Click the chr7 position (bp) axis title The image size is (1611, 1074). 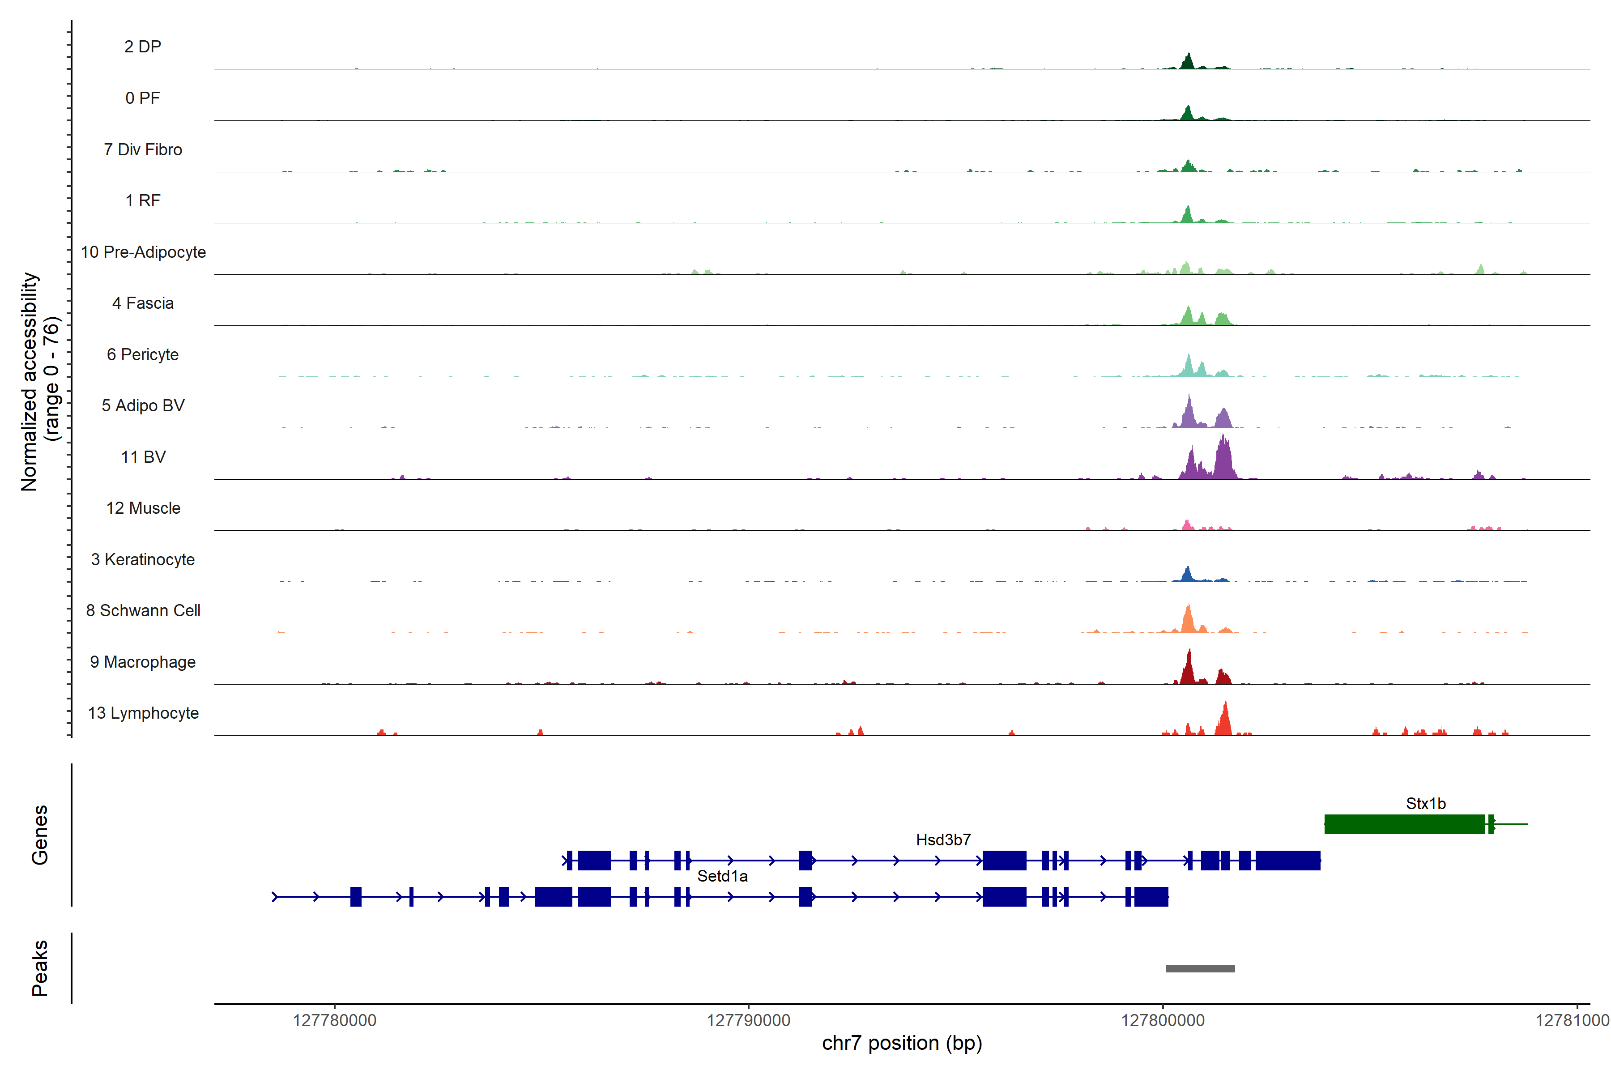click(901, 1043)
